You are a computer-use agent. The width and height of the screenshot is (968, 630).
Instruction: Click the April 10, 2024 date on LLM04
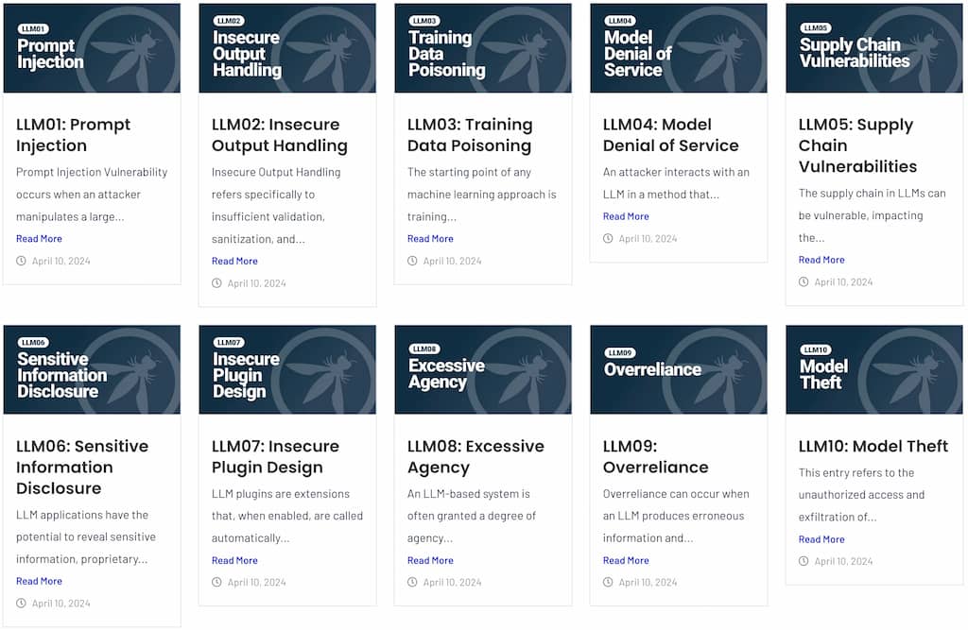pyautogui.click(x=650, y=238)
